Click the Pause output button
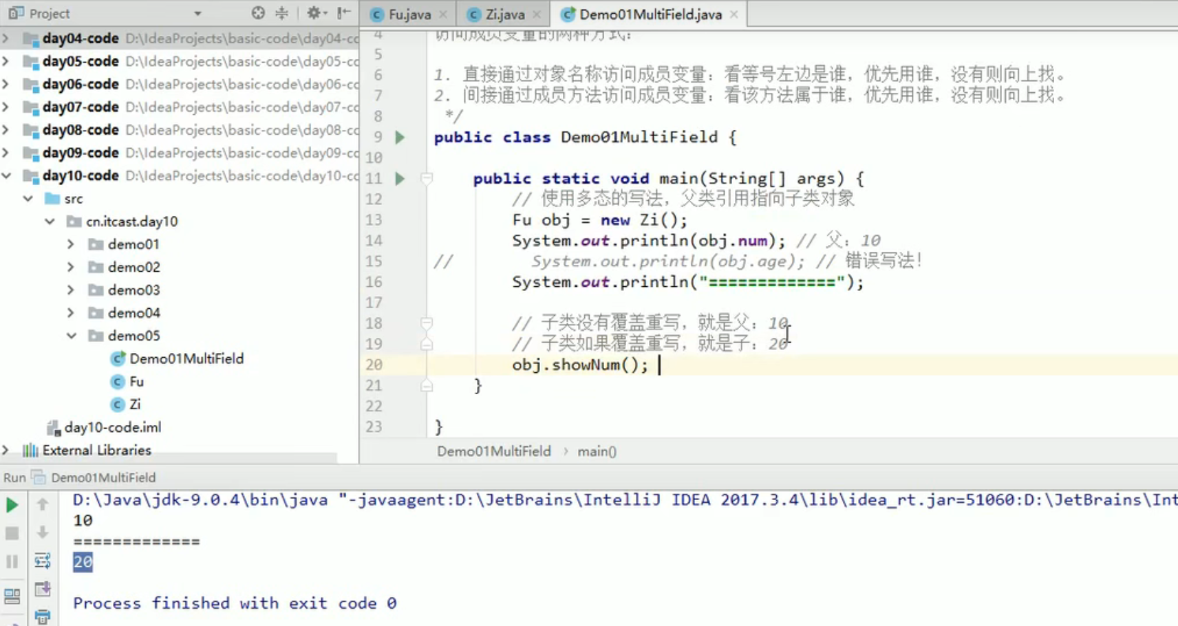Image resolution: width=1178 pixels, height=626 pixels. [x=12, y=561]
